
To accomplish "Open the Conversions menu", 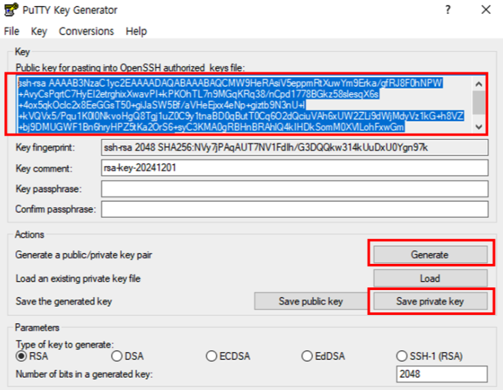I will 86,31.
